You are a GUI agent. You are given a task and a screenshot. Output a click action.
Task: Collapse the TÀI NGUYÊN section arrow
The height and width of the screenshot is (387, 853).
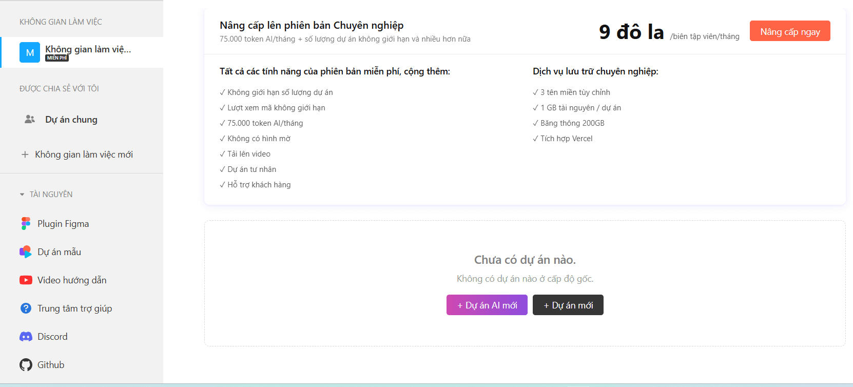click(x=22, y=195)
